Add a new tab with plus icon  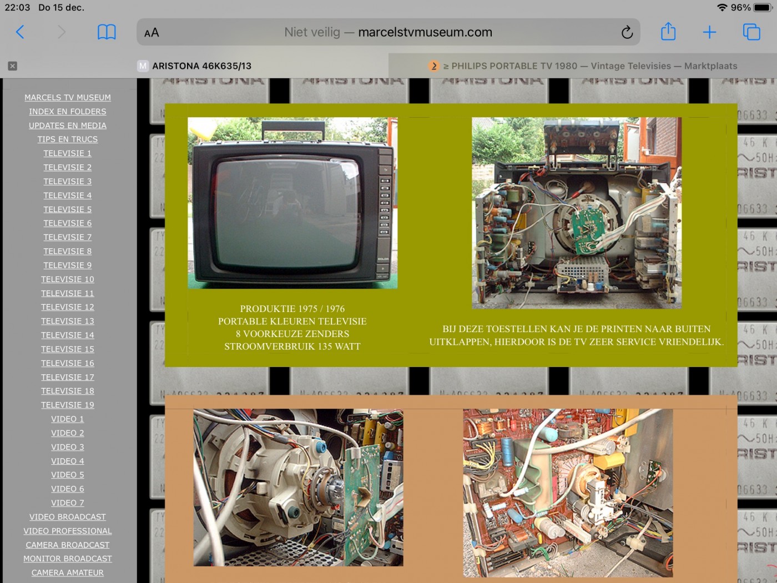709,32
